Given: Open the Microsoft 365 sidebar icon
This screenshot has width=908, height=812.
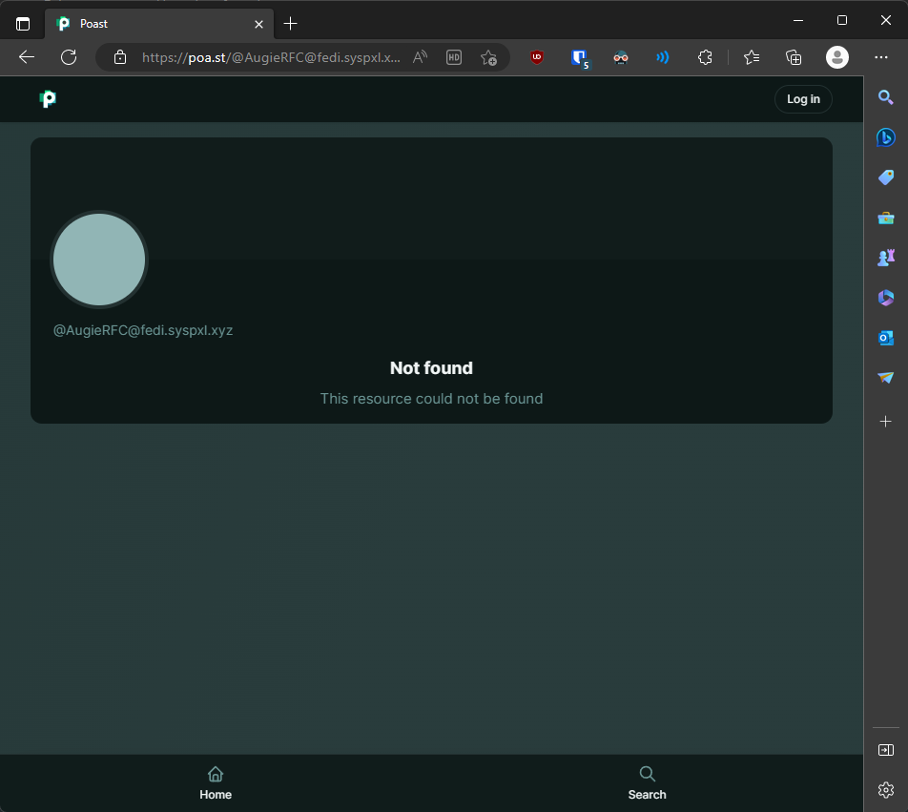Looking at the screenshot, I should (x=885, y=298).
